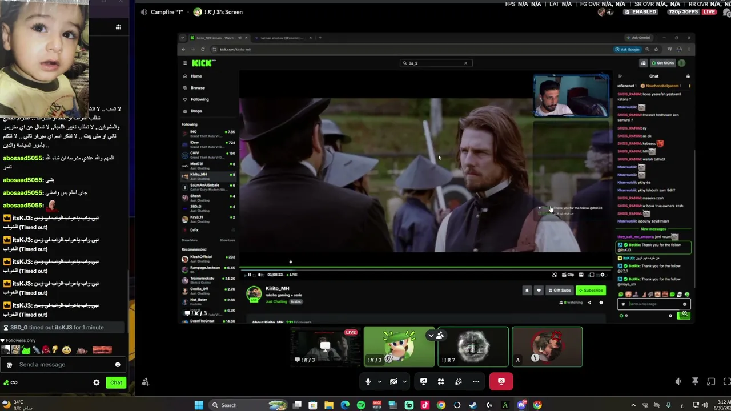The height and width of the screenshot is (411, 731).
Task: Open INQ channel in Following list
Action: [208, 133]
